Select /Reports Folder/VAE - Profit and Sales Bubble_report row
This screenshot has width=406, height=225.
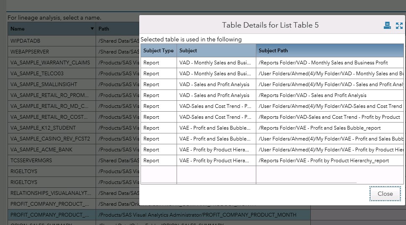click(320, 128)
